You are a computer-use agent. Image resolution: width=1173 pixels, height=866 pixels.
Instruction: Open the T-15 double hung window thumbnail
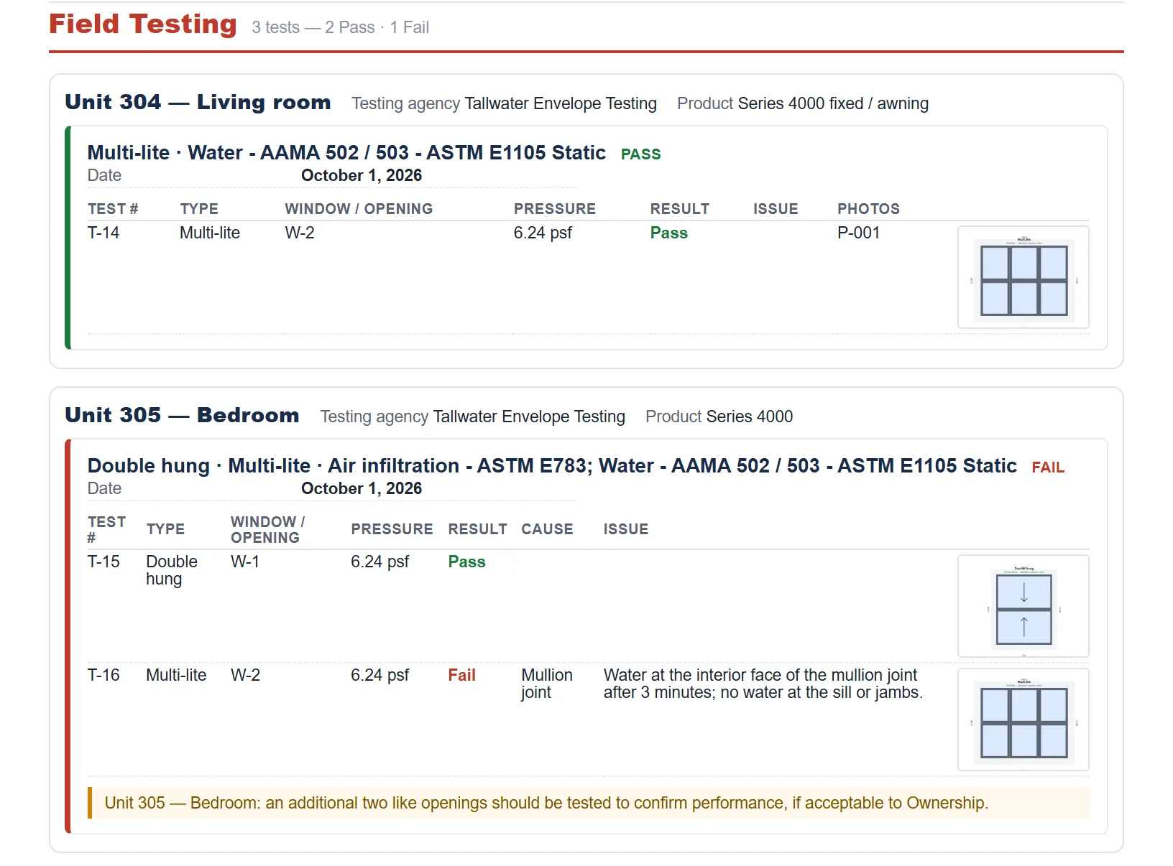pyautogui.click(x=1023, y=606)
